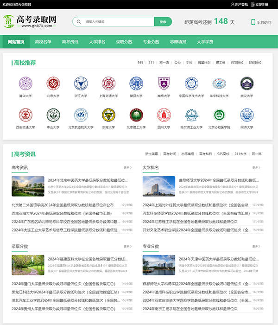The height and width of the screenshot is (325, 278).
Task: Expand 更多 in 专业分数 column
Action: [256, 246]
